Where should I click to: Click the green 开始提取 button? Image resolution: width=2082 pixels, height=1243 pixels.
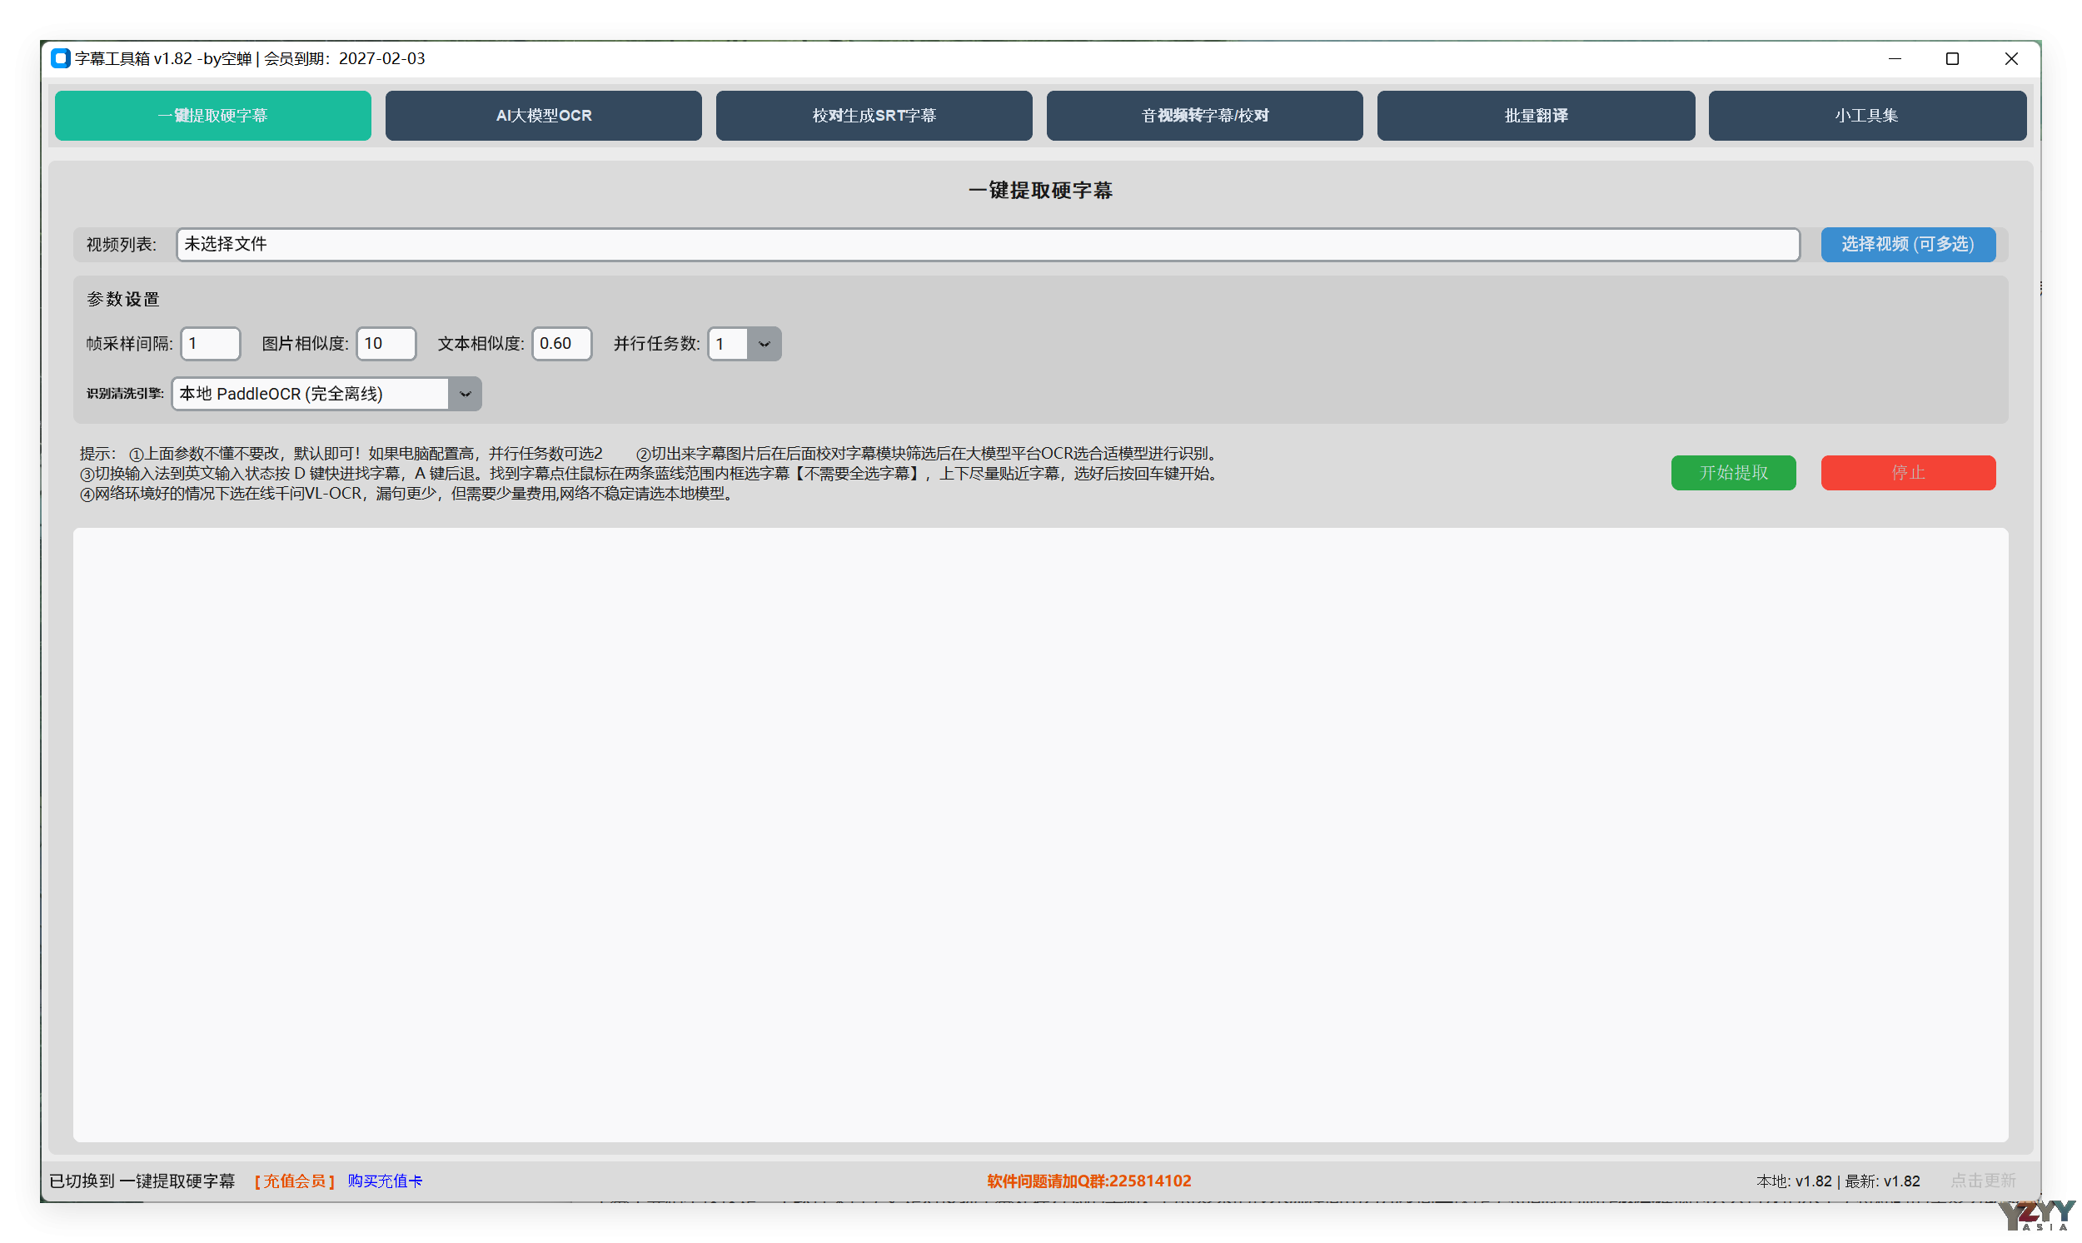tap(1732, 472)
